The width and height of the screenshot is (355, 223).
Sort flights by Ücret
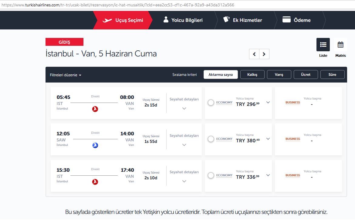[306, 74]
